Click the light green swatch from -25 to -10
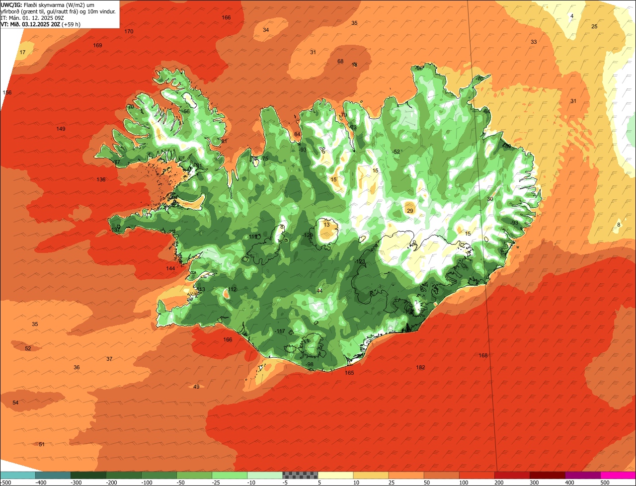The width and height of the screenshot is (636, 486). (x=230, y=475)
